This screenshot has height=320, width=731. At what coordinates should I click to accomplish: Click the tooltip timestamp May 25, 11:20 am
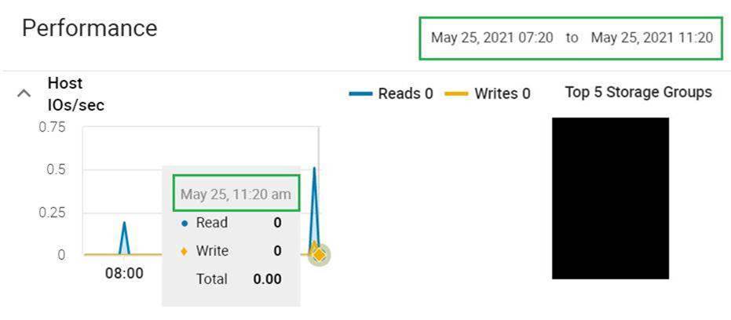(235, 195)
